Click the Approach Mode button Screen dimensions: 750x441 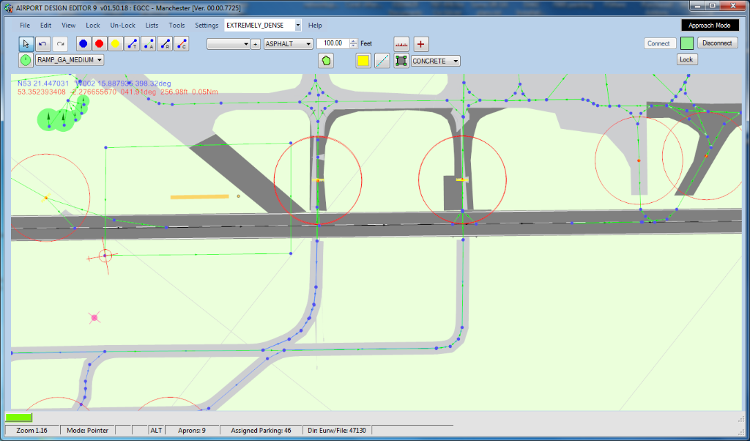click(x=709, y=26)
